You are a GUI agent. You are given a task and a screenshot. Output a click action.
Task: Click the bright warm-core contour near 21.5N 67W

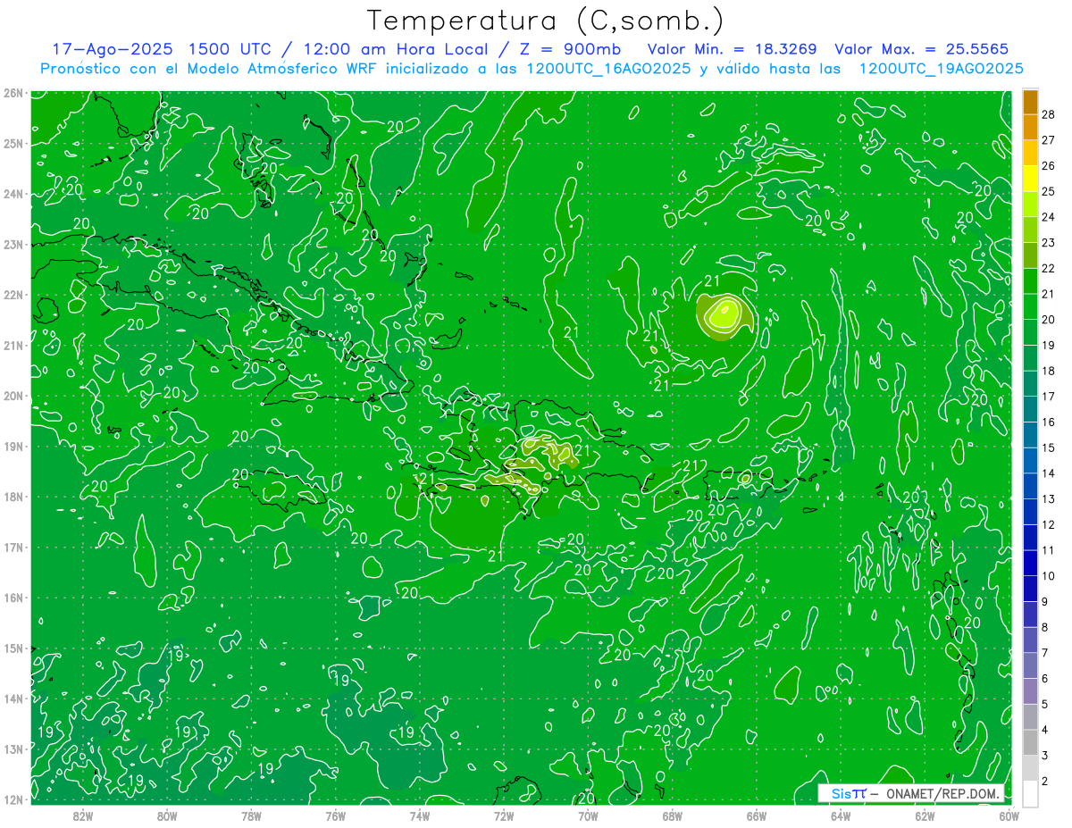(x=724, y=315)
